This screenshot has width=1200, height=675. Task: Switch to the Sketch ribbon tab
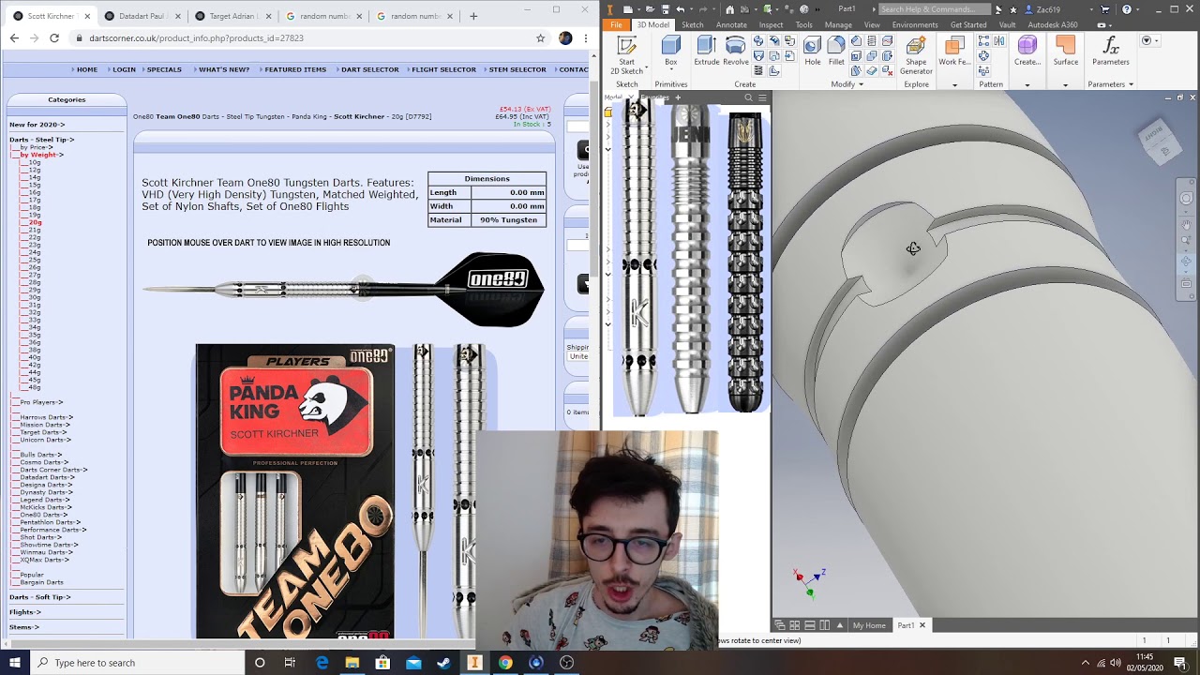click(x=693, y=25)
